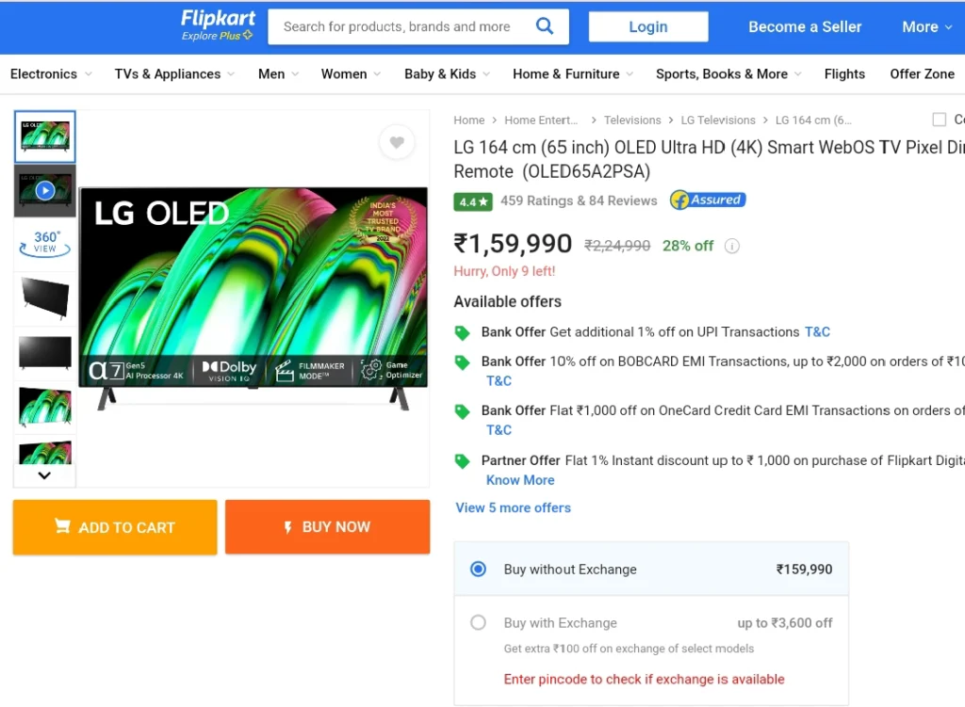Click the price info icon beside 28% off
The width and height of the screenshot is (965, 707).
click(732, 247)
